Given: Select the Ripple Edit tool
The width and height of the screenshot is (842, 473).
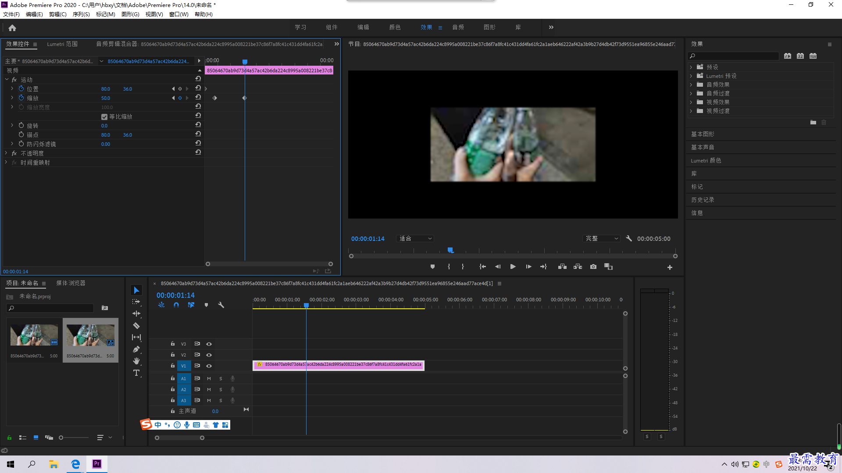Looking at the screenshot, I should pos(136,314).
